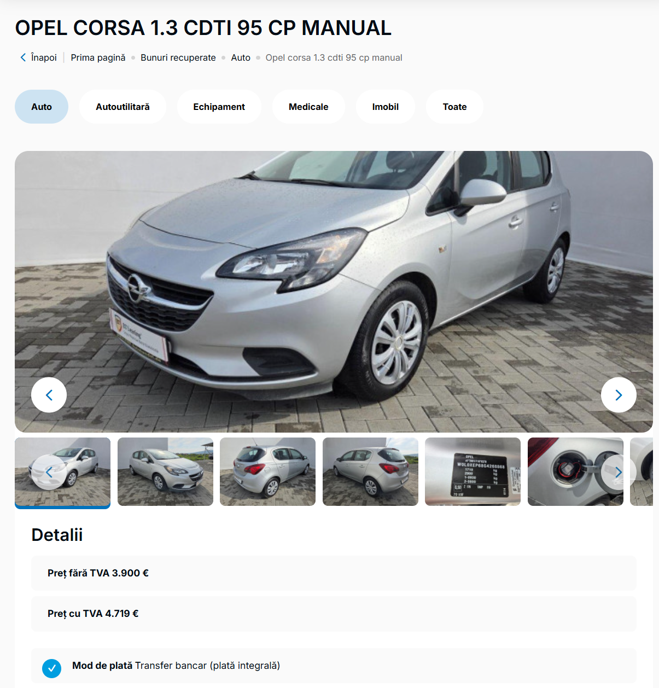Click the blue checkmark beside Mod de plată
Viewport: 659px width, 688px height.
(52, 668)
